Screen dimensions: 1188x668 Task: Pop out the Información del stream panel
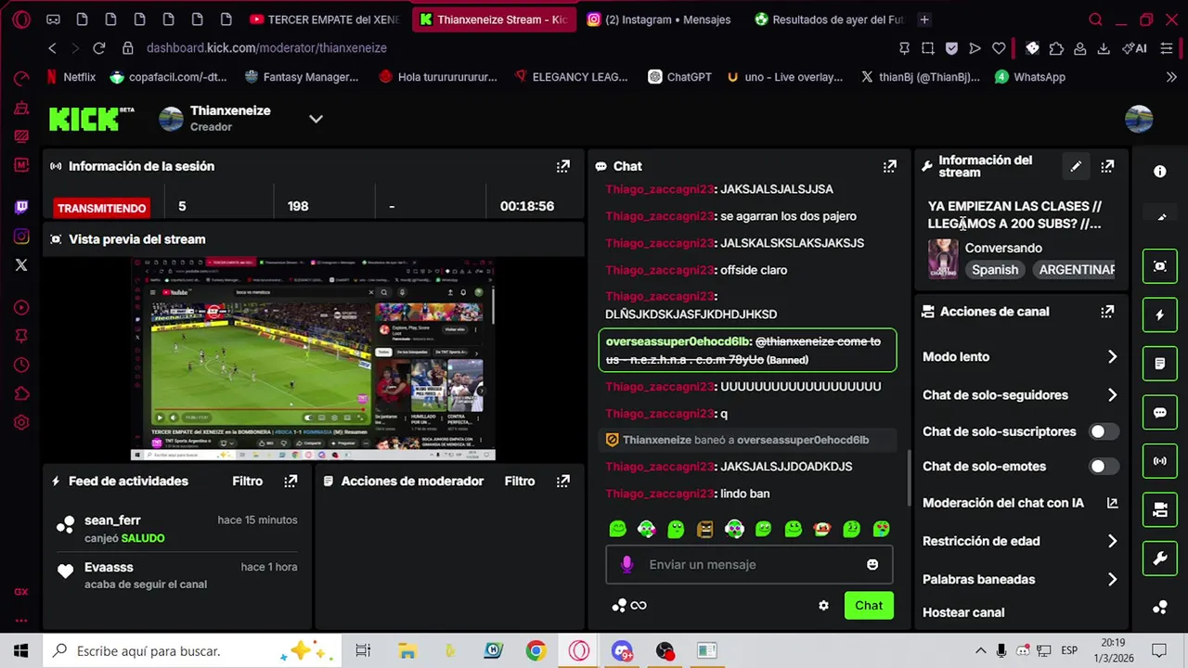coord(1107,167)
